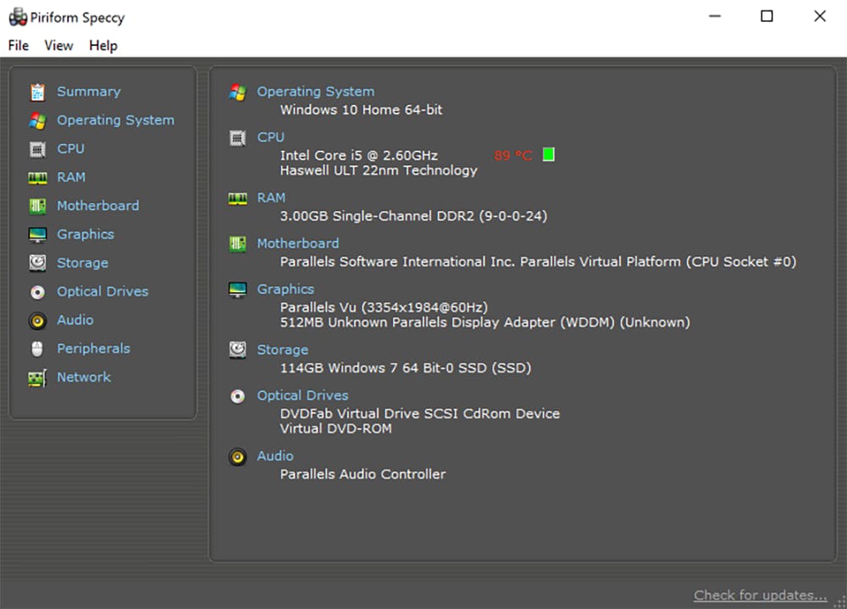Click the green CPU temperature indicator square

[548, 154]
